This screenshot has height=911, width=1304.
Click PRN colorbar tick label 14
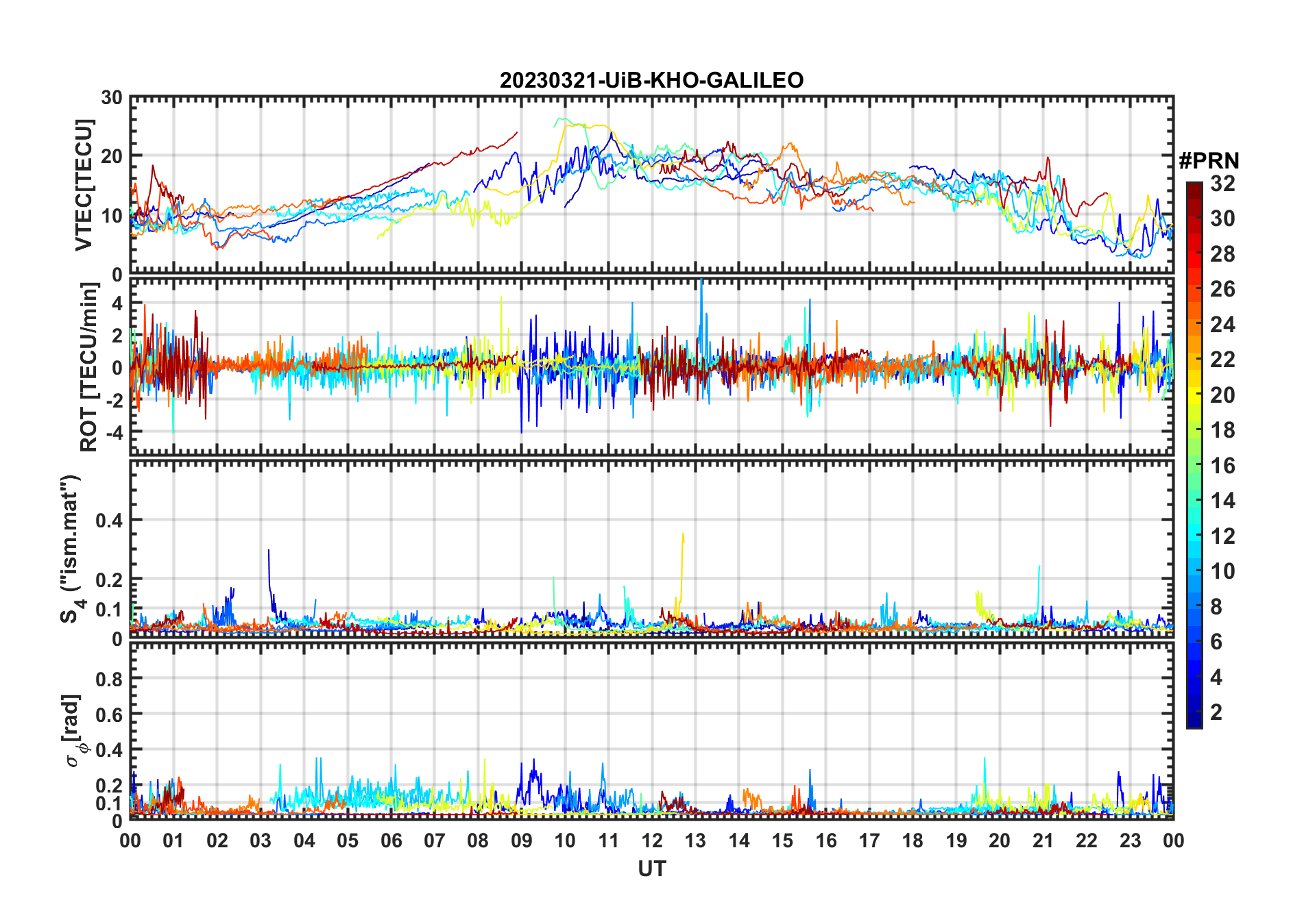[1222, 501]
